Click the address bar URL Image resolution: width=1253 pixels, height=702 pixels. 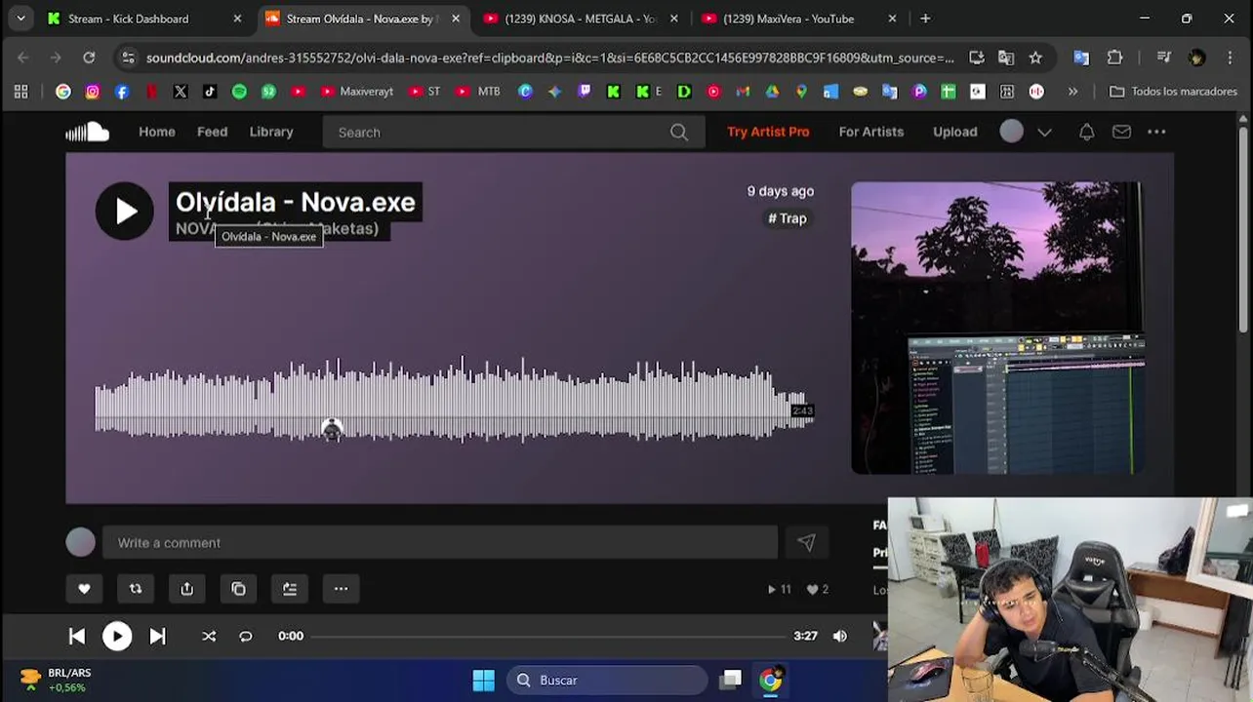(550, 58)
